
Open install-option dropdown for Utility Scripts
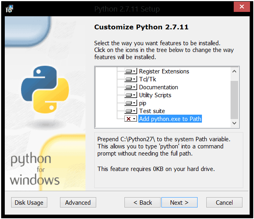pos(130,95)
